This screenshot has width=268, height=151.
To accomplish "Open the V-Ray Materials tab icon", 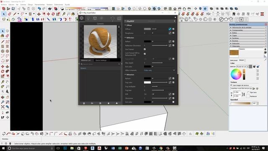I will click(x=82, y=18).
